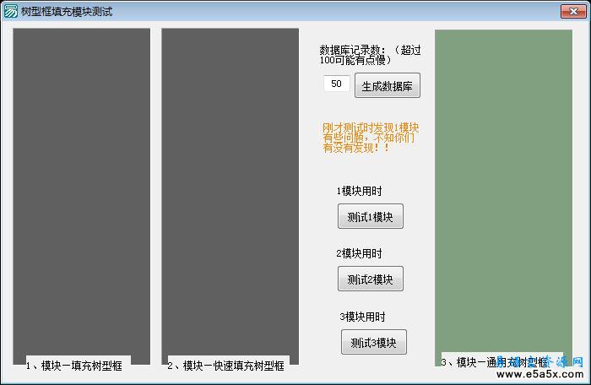The image size is (591, 385).
Task: Start the 测试2模块 test
Action: (370, 279)
